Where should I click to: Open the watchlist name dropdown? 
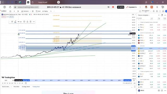[144, 15]
